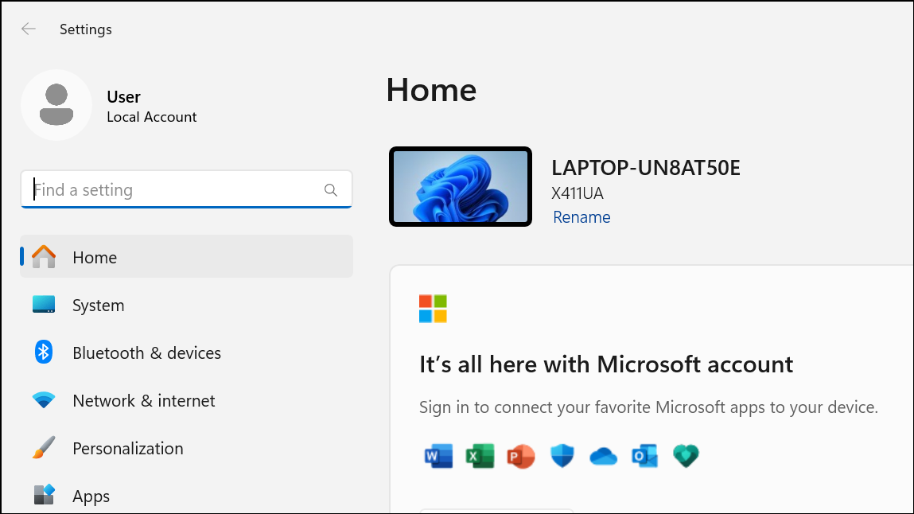Click the Word app icon
This screenshot has width=914, height=514.
pyautogui.click(x=438, y=456)
